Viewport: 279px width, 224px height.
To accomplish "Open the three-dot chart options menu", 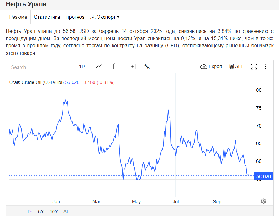I will pos(266,66).
